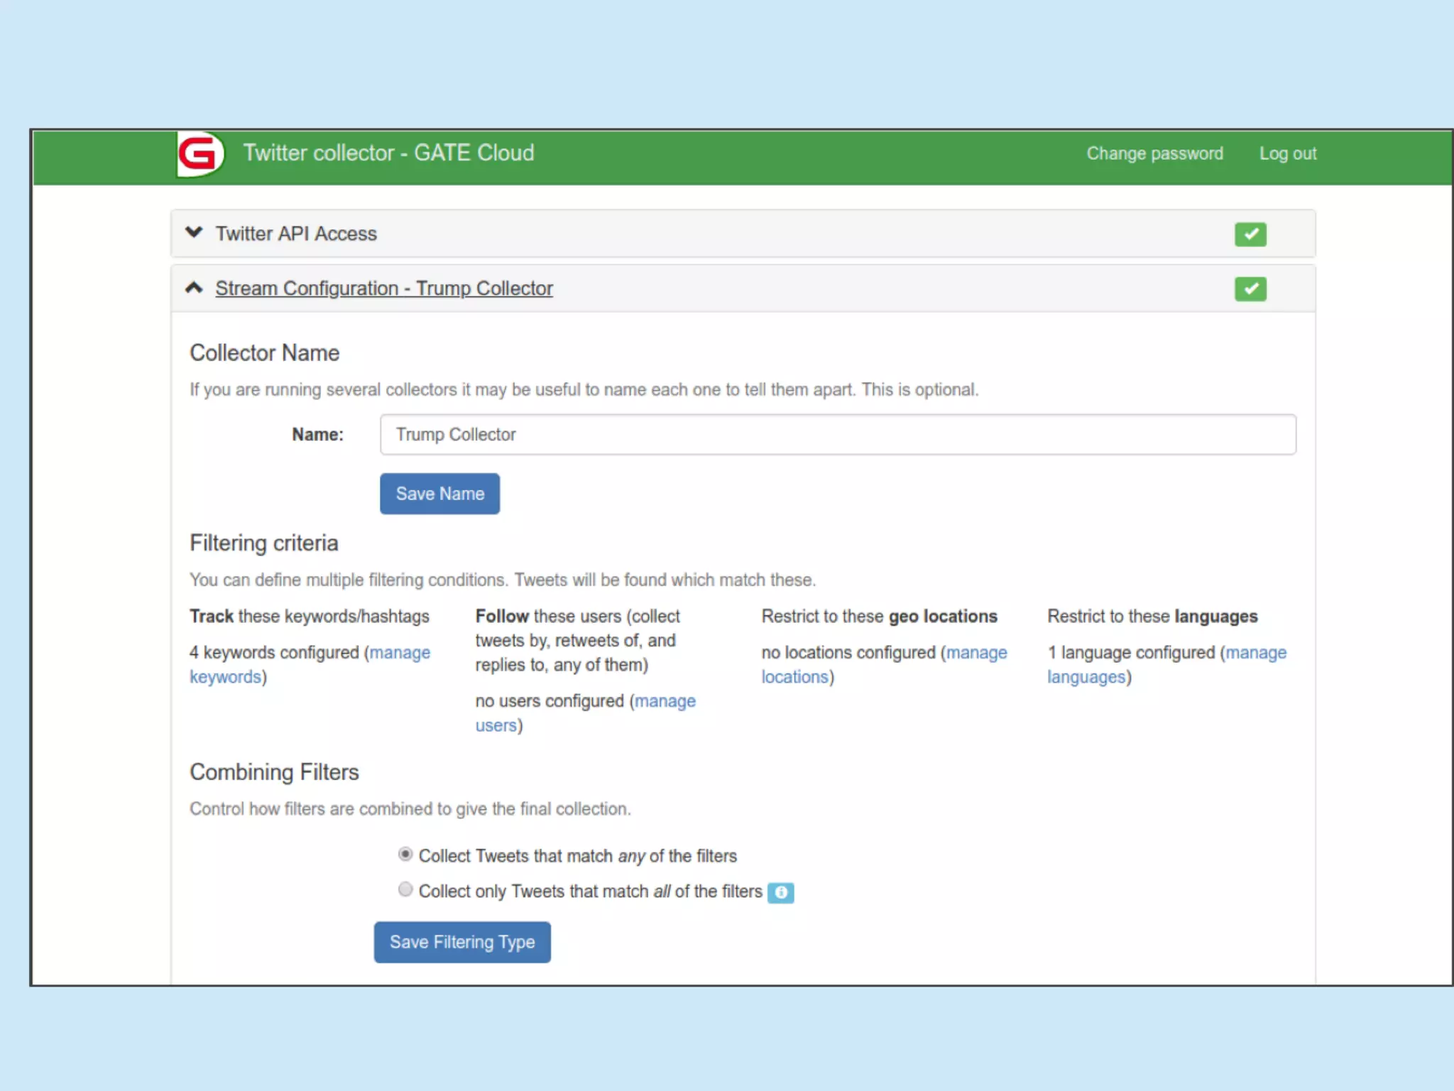Screen dimensions: 1454x1091
Task: Click the Twitter API Access panel title
Action: coord(296,234)
